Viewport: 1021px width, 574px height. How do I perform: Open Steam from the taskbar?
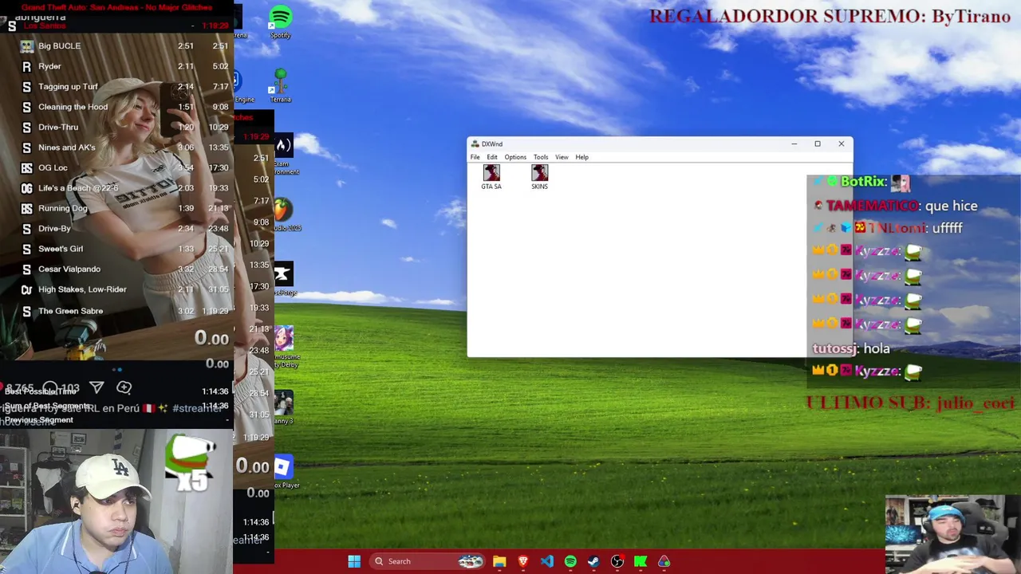593,561
